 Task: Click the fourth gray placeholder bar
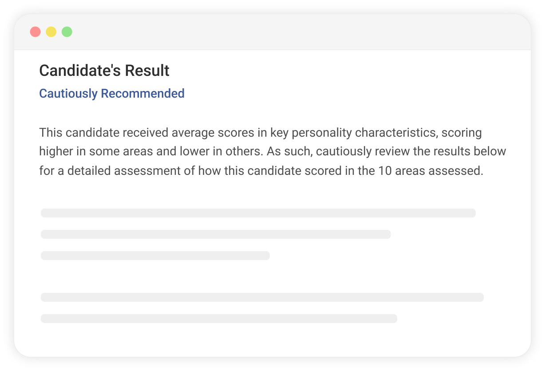click(x=262, y=297)
